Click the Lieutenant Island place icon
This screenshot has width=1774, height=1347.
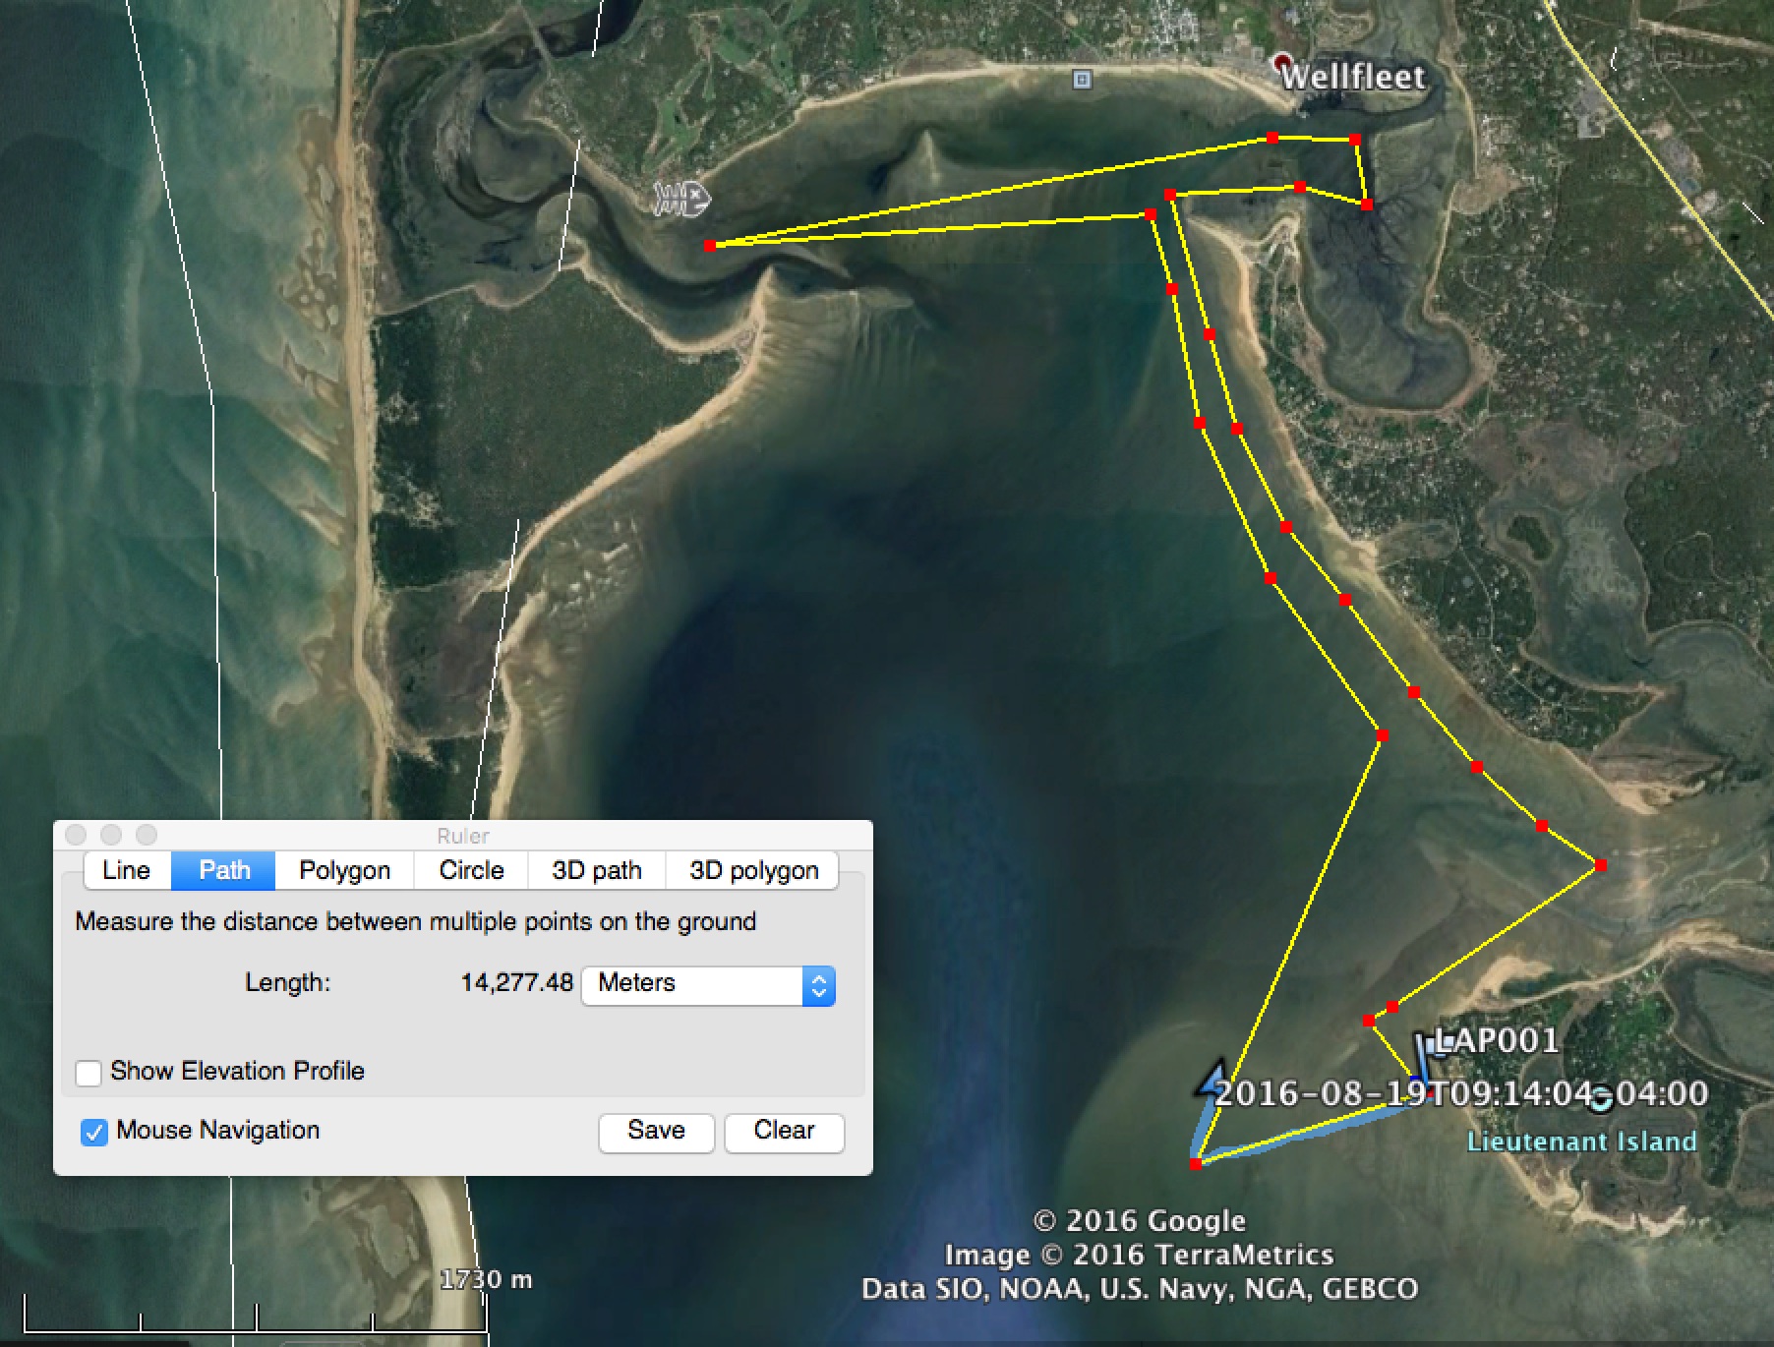pos(1602,1099)
